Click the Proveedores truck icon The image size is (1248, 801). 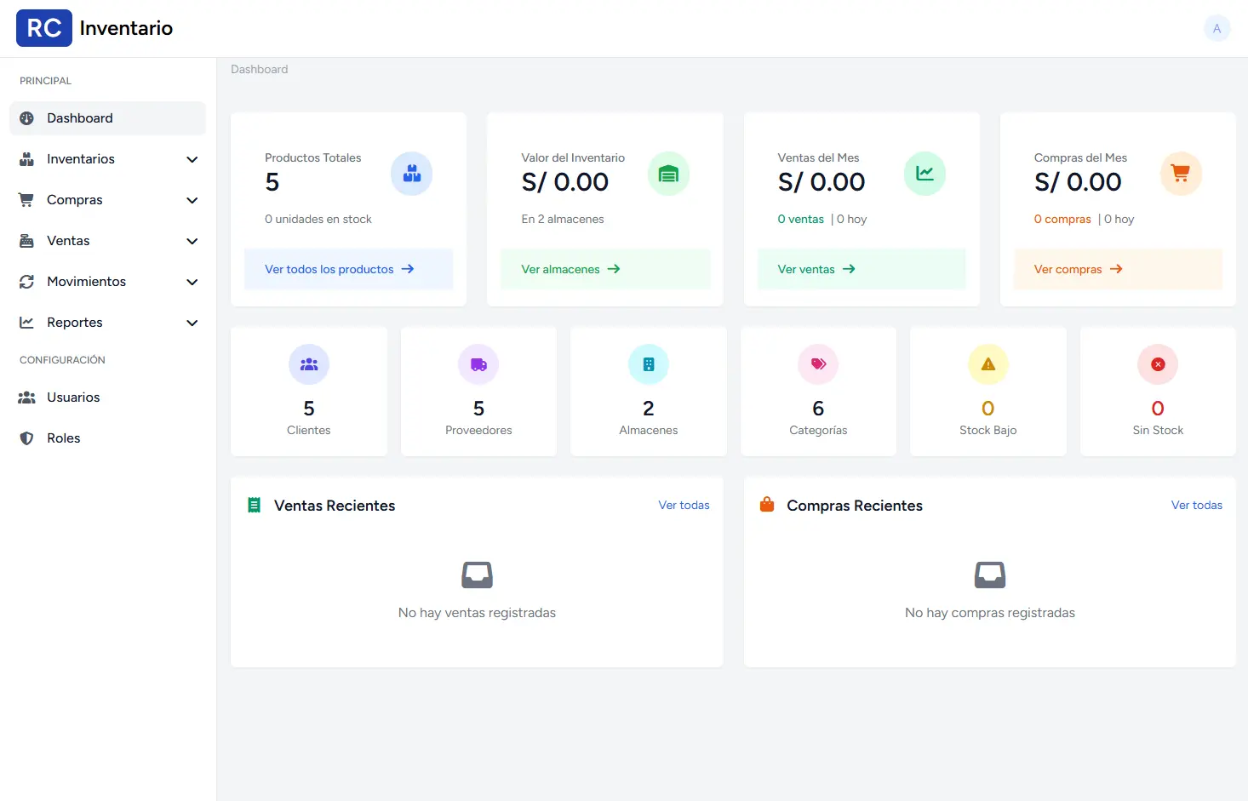pyautogui.click(x=478, y=364)
